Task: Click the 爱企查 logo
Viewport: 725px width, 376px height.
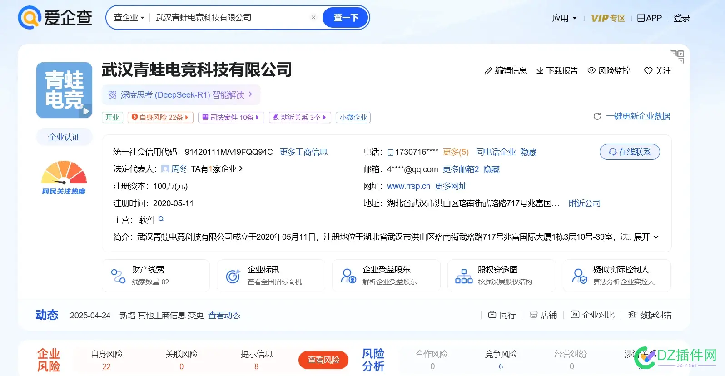Action: pyautogui.click(x=55, y=18)
